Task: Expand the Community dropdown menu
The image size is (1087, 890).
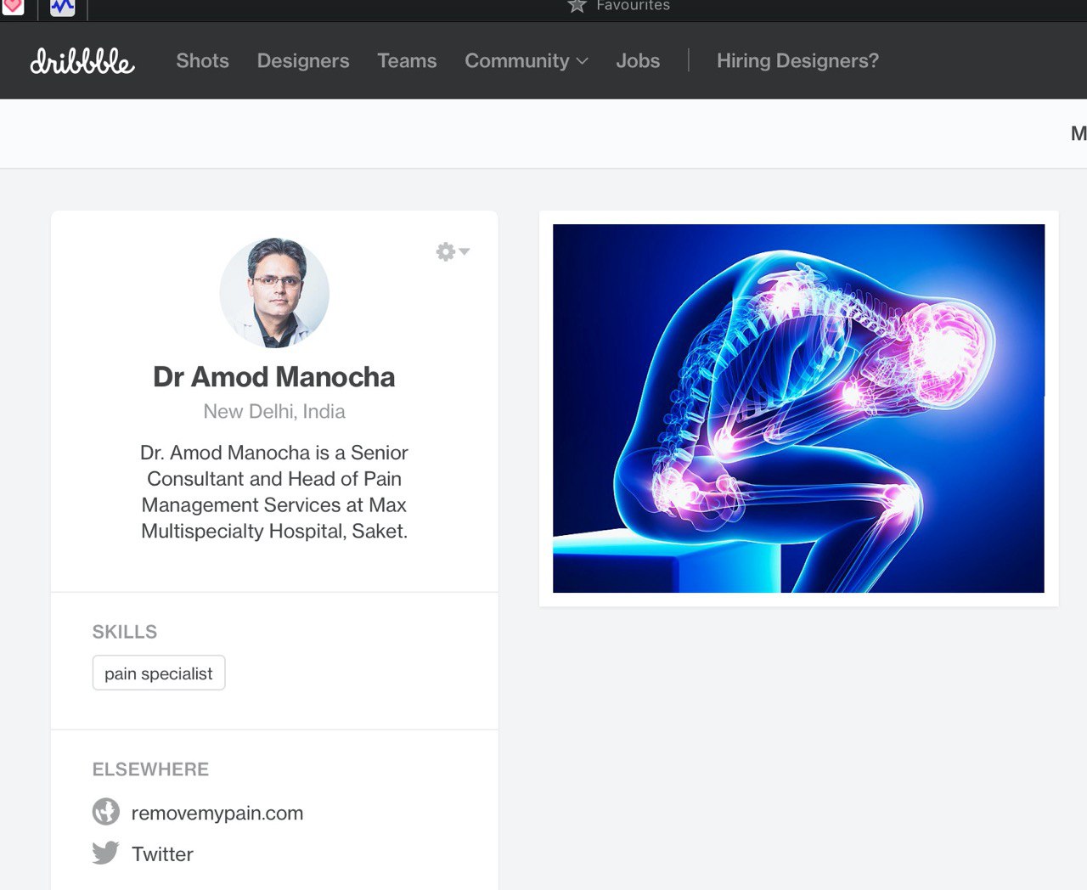Action: point(526,61)
